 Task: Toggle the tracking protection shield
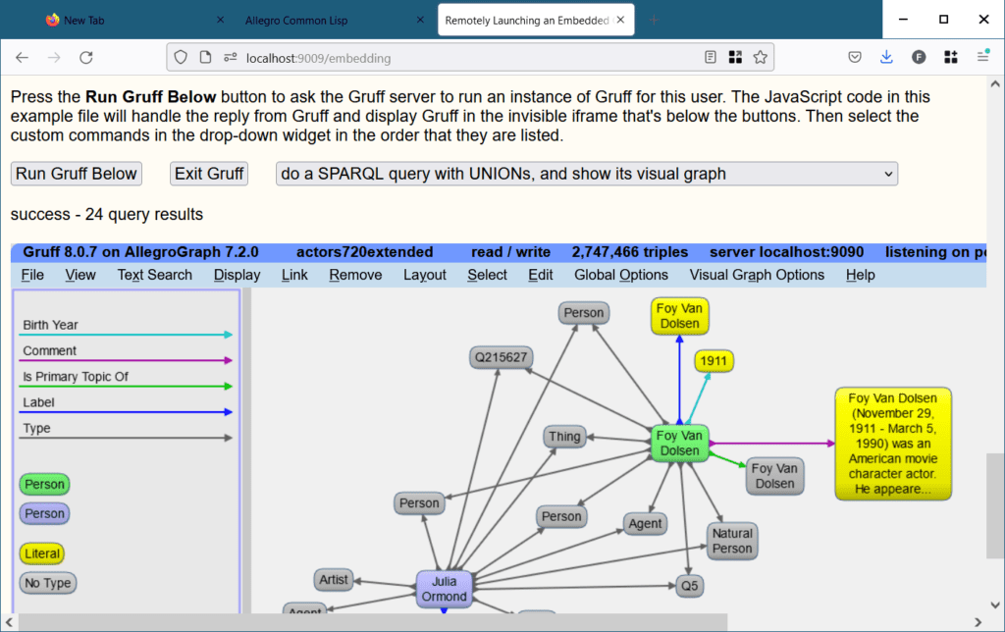(180, 57)
